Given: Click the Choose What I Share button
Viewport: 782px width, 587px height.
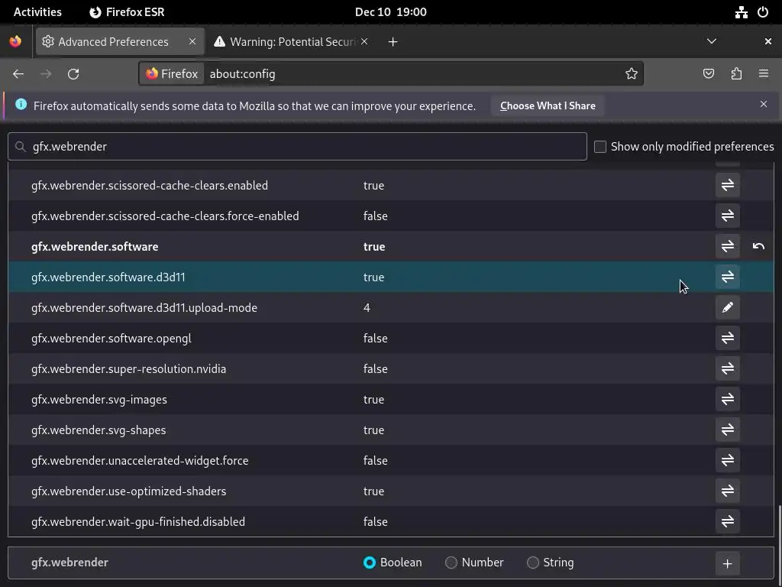Looking at the screenshot, I should 548,105.
